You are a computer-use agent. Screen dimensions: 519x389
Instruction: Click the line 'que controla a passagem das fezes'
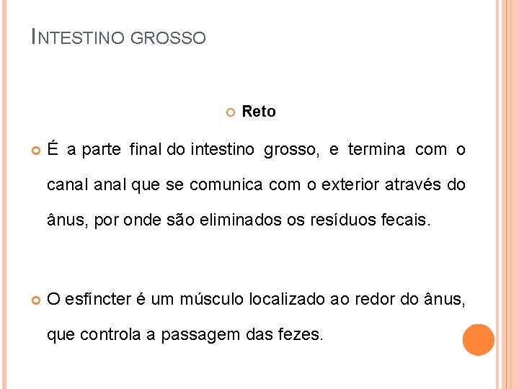pos(185,334)
